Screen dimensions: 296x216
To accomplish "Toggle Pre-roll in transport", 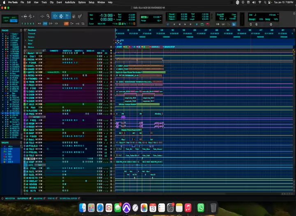I will pos(171,14).
